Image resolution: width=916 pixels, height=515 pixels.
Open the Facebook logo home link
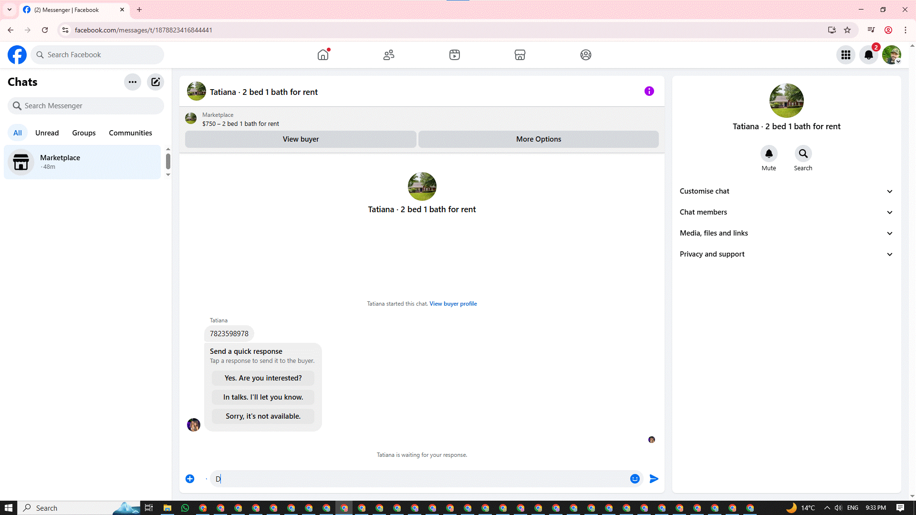[17, 55]
